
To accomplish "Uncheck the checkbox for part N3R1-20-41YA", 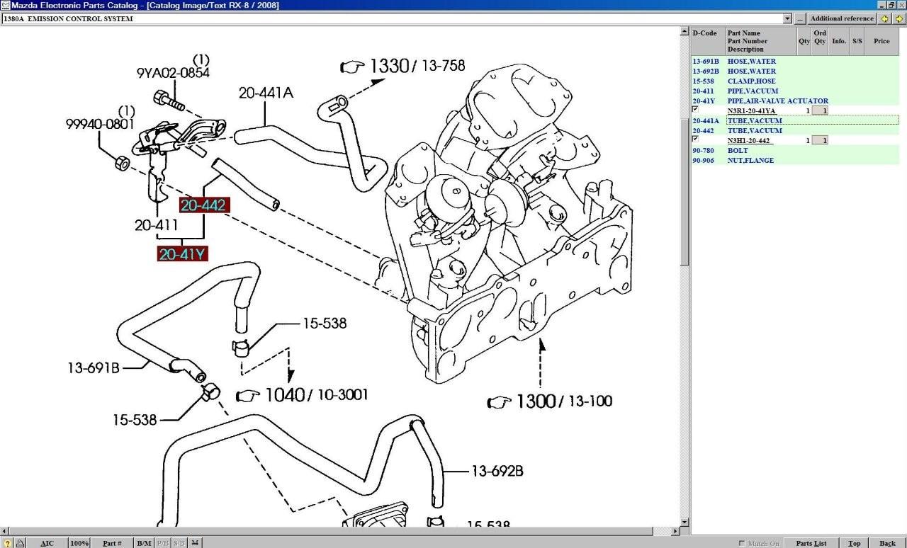I will point(695,109).
